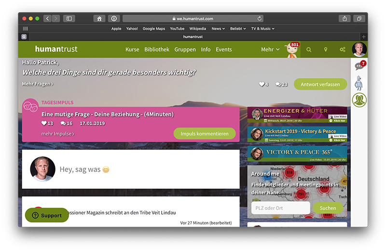
Task: Toggle the Safari sidebar button
Action: 69,18
